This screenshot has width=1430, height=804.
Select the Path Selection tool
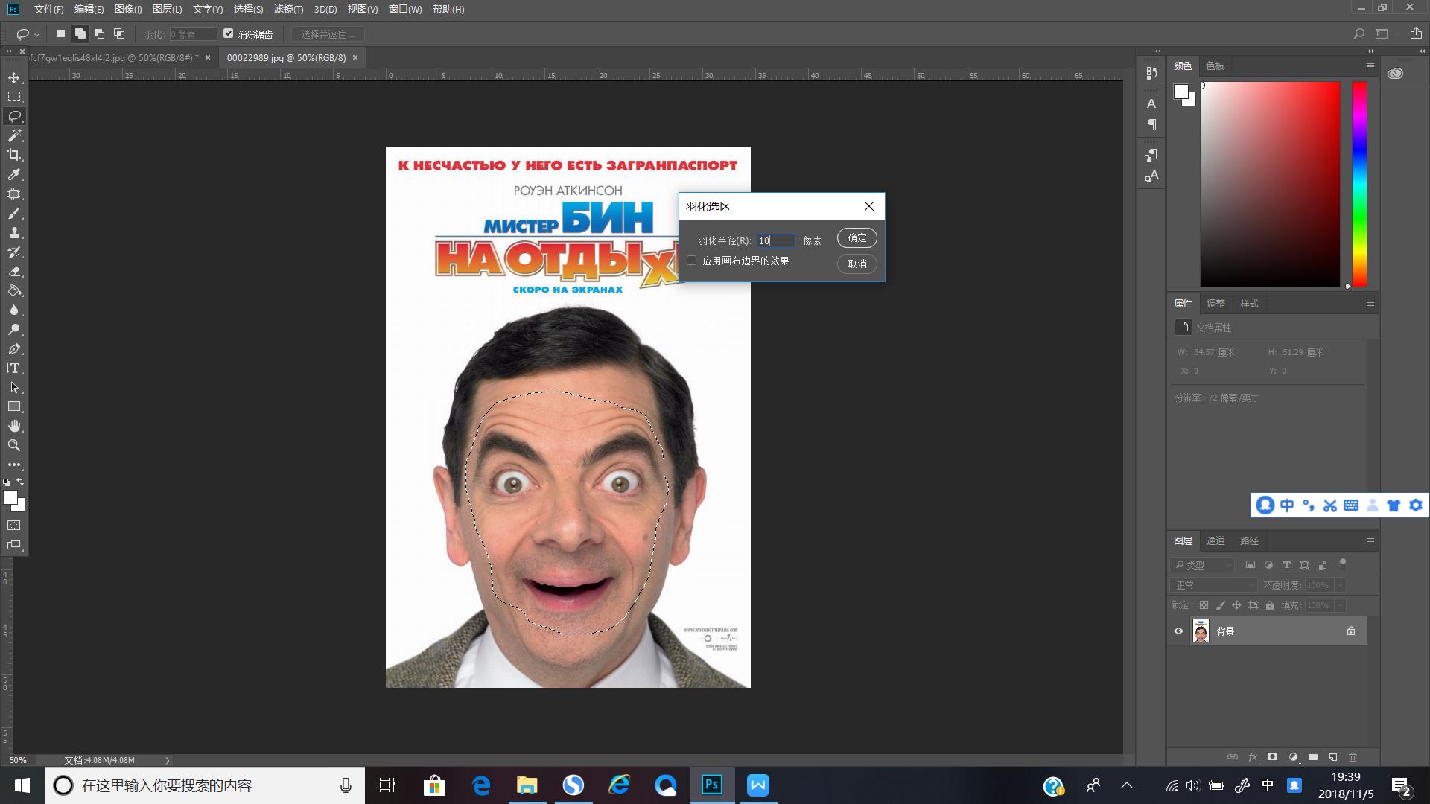(x=14, y=387)
